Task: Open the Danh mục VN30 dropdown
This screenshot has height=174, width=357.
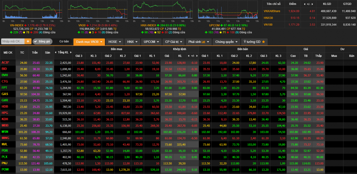Action: (89, 42)
